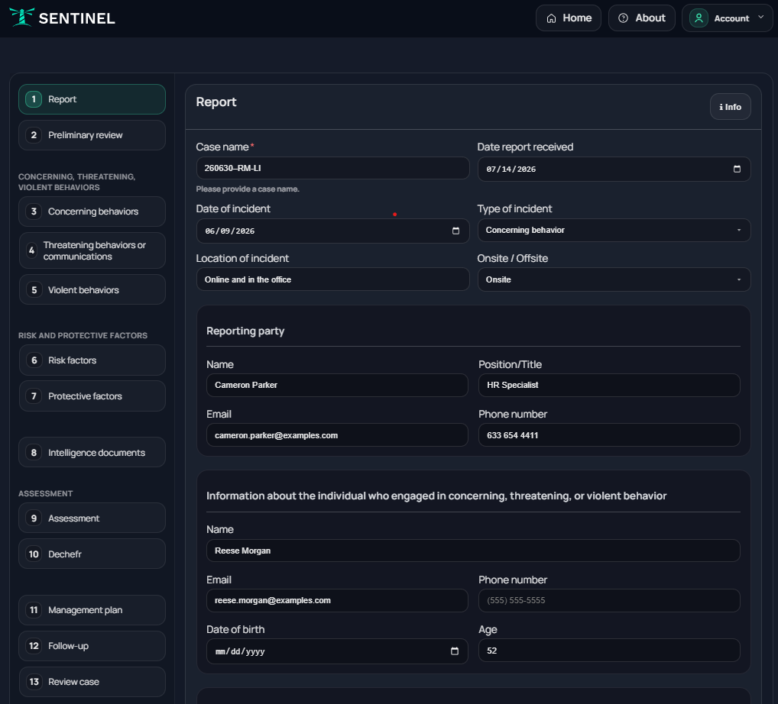The height and width of the screenshot is (704, 778).
Task: Open Onsite / Offsite dropdown
Action: coord(614,279)
